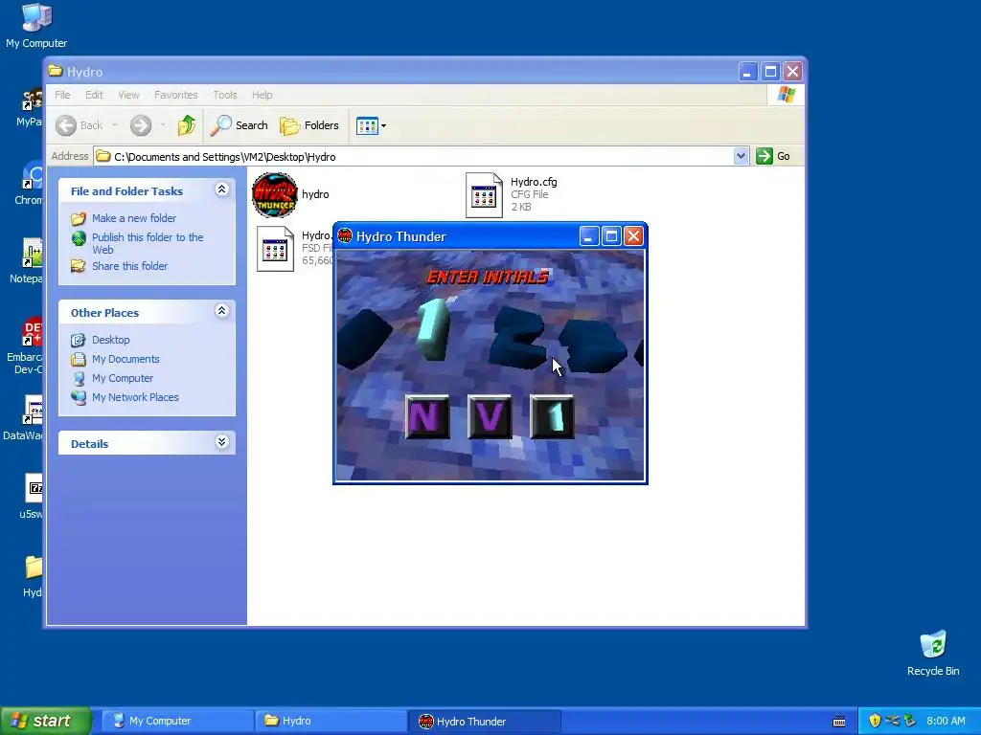Screen dimensions: 981x735
Task: Maximize the Hydro Thunder window
Action: pos(611,236)
